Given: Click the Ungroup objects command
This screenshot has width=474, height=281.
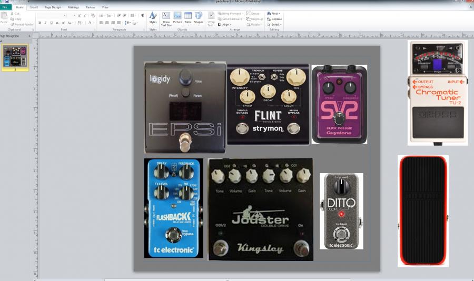Looking at the screenshot, I should coord(254,19).
